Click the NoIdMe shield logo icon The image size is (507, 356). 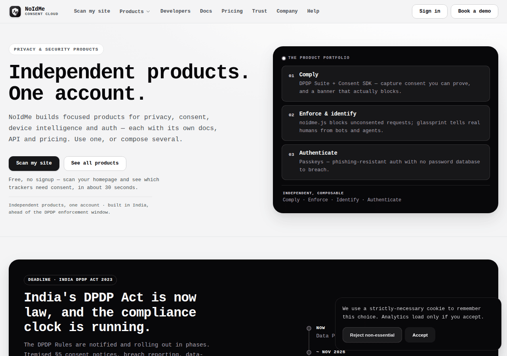(x=15, y=11)
